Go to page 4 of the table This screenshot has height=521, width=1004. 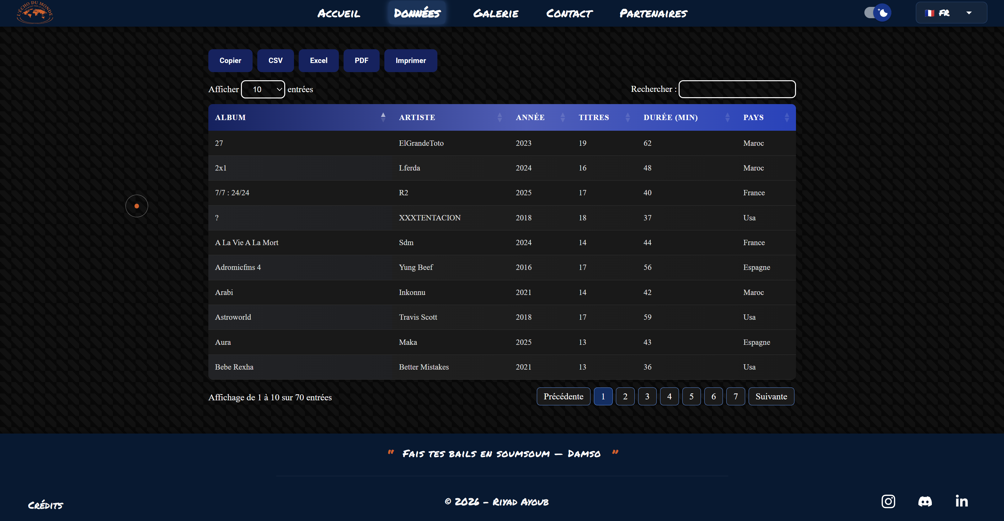pyautogui.click(x=669, y=397)
